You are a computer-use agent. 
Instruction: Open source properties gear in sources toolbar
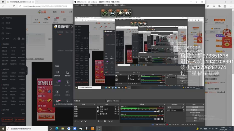tap(105, 121)
